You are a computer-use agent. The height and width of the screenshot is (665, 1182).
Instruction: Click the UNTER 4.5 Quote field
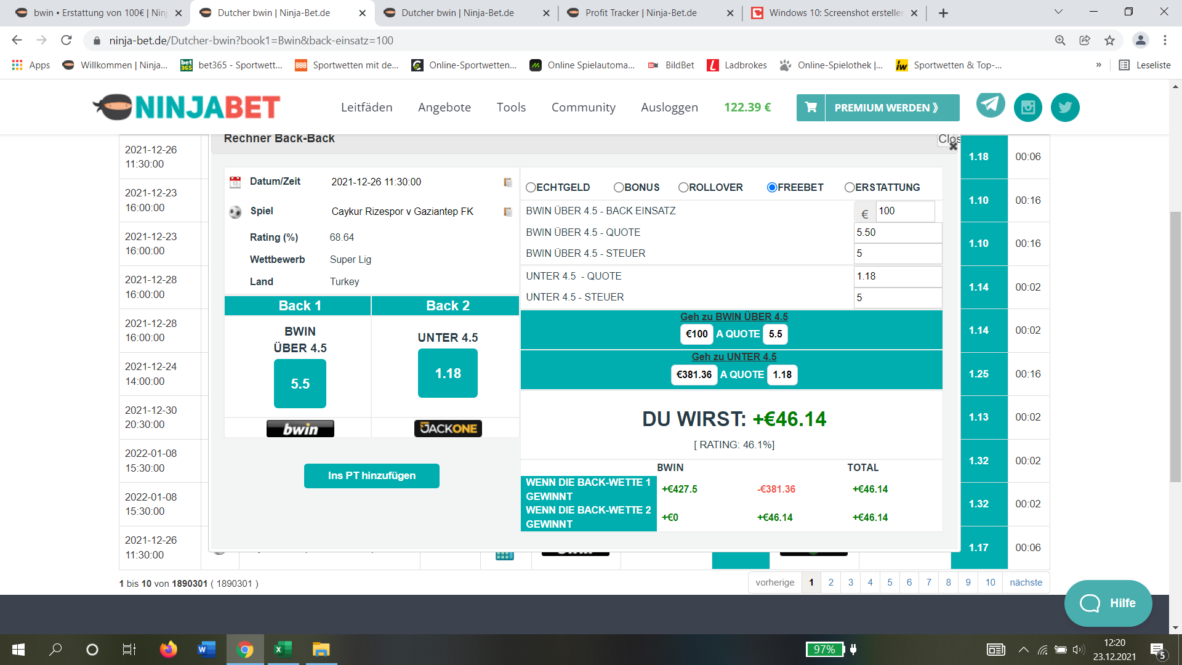pos(898,276)
